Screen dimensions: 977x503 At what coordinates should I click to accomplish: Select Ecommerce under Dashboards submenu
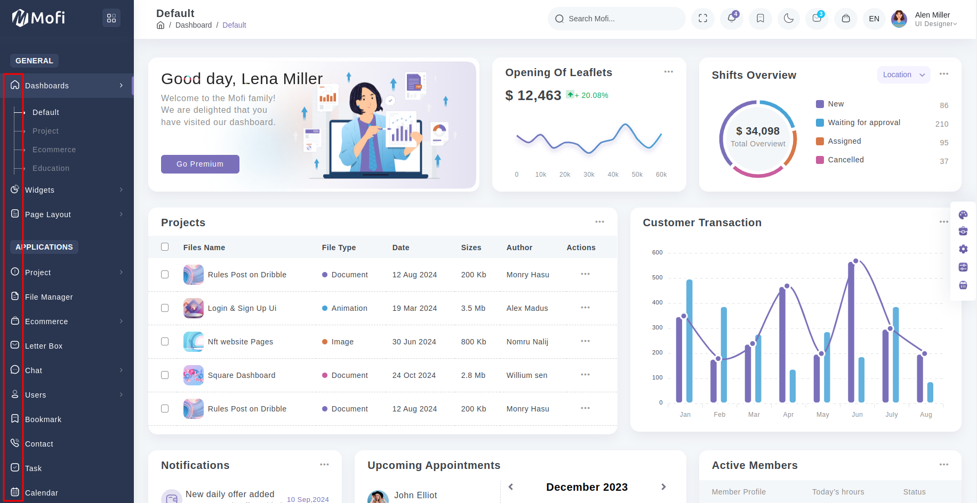tap(54, 150)
